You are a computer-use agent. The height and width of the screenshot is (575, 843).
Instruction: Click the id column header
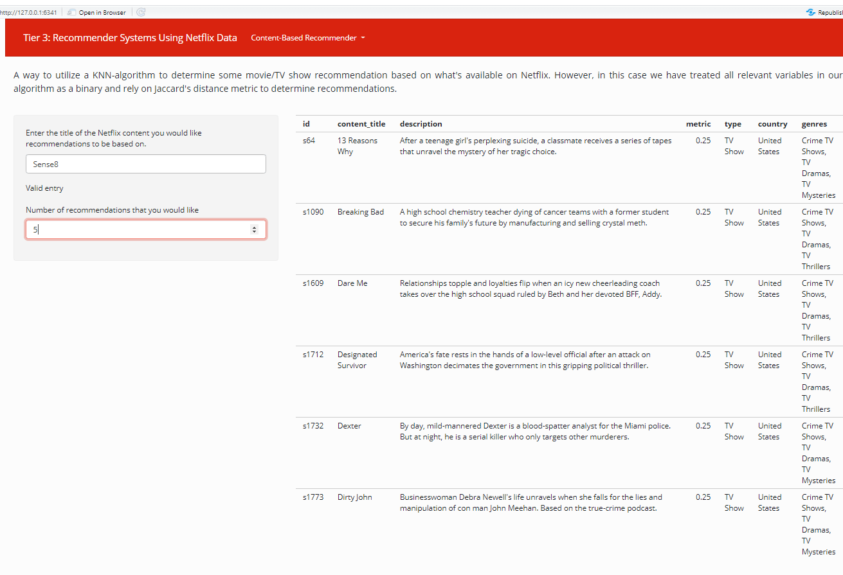(307, 124)
